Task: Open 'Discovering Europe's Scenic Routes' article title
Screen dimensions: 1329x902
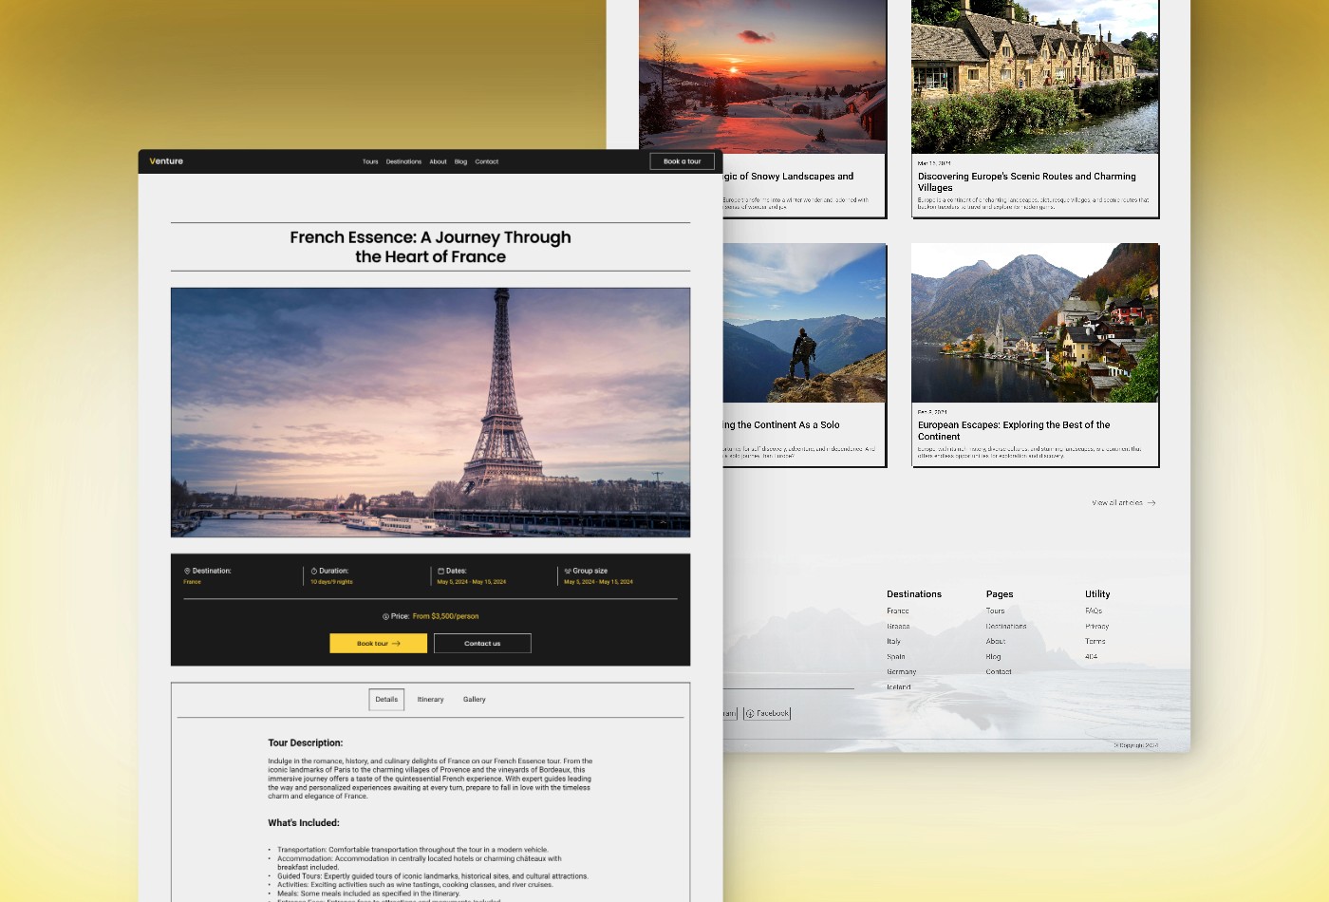Action: (1026, 181)
